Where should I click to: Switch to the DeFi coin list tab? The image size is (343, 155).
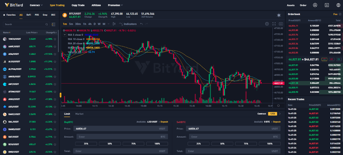(x=29, y=15)
